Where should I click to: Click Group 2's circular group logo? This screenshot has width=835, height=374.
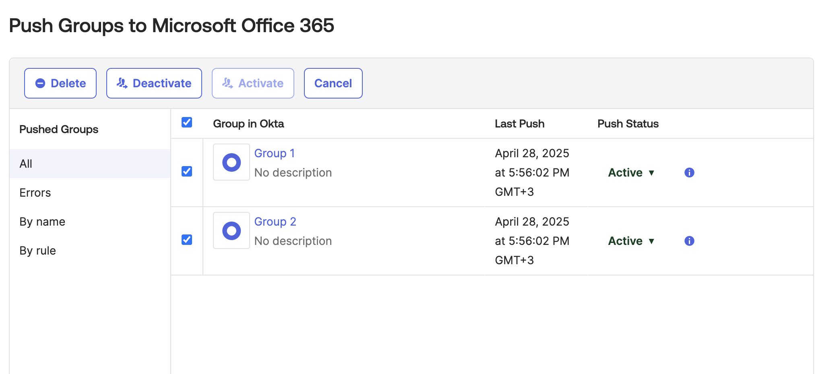pyautogui.click(x=231, y=230)
